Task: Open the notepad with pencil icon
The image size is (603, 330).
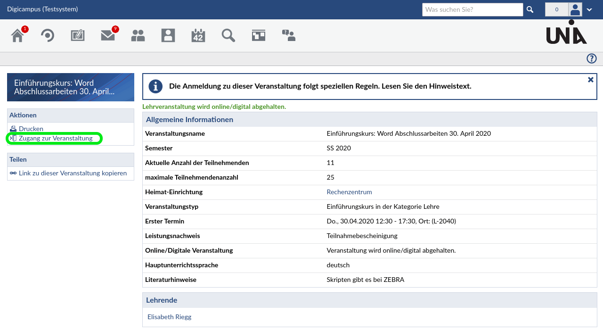Action: point(78,36)
